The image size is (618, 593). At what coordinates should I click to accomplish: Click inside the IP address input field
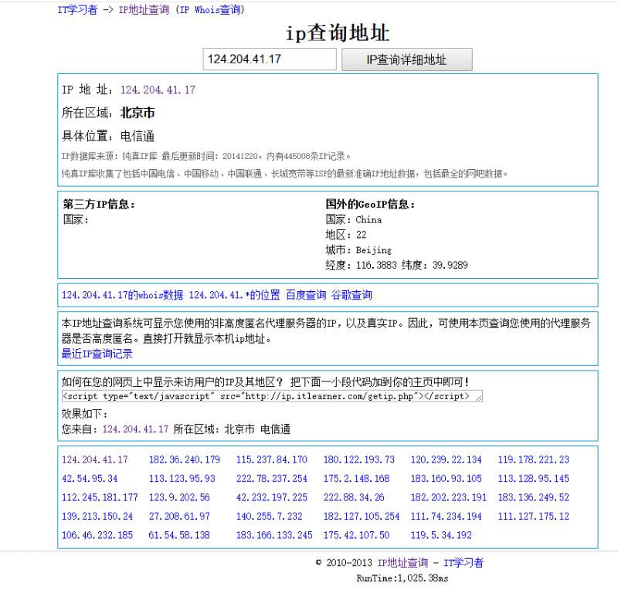pos(268,59)
